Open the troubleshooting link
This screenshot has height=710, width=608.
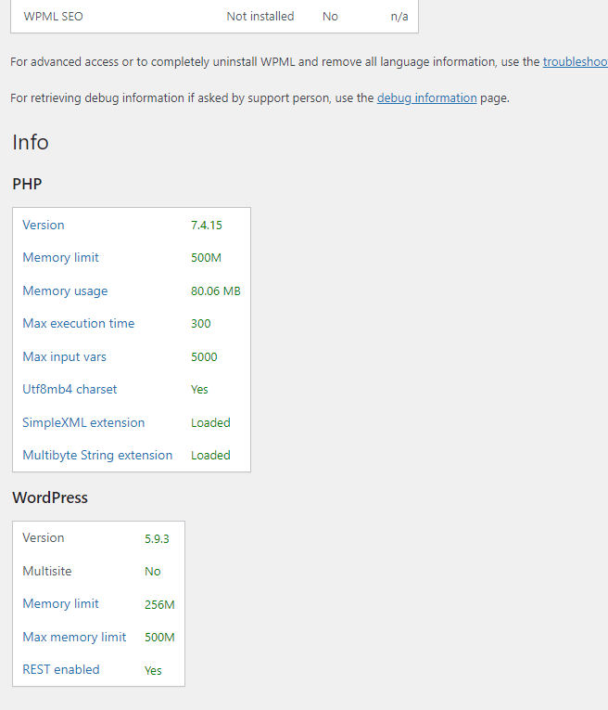point(576,61)
